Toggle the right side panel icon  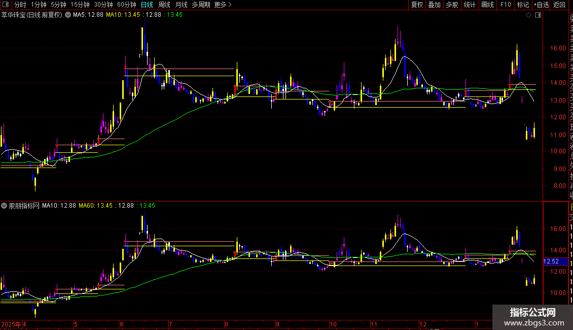pos(538,15)
